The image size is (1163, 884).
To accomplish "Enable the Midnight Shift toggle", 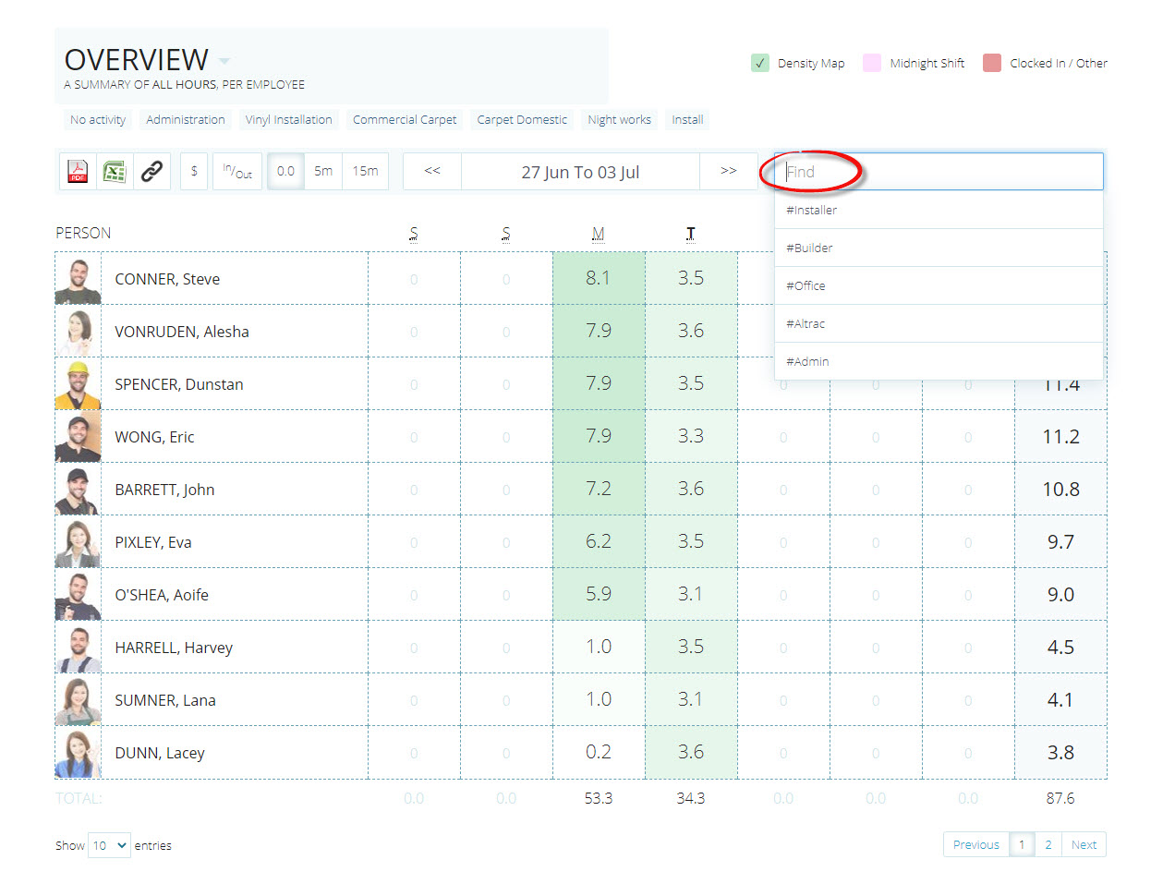I will (x=871, y=64).
